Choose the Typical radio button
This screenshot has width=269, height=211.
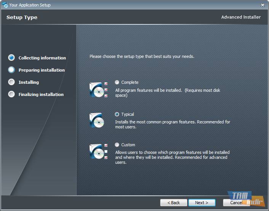point(117,114)
